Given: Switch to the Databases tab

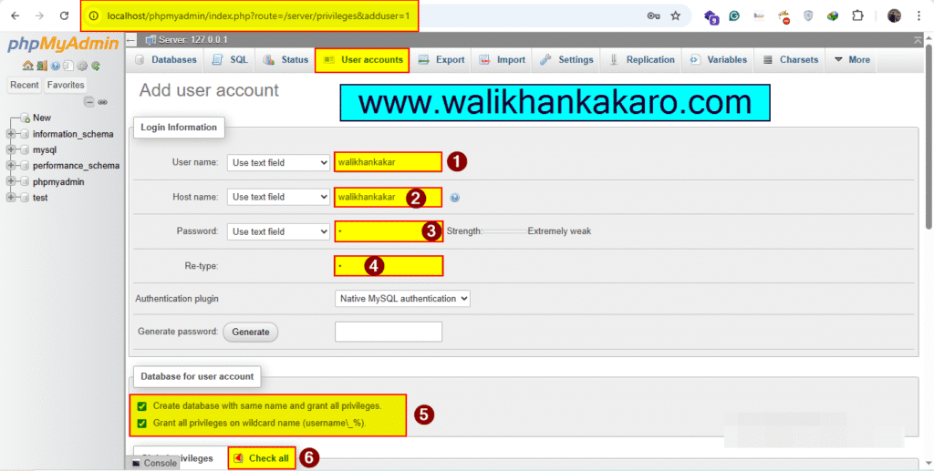Looking at the screenshot, I should (166, 59).
